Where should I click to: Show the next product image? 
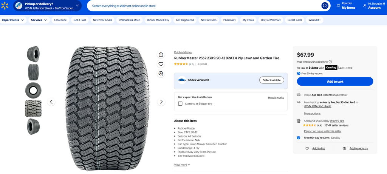(161, 102)
